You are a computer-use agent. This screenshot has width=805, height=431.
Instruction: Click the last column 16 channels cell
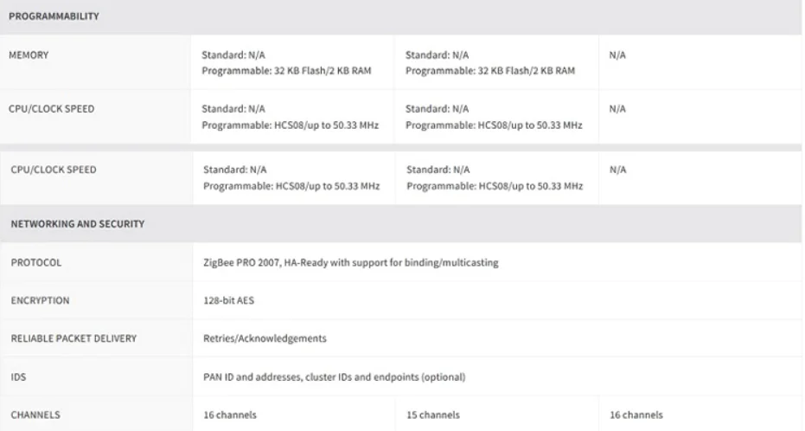636,415
